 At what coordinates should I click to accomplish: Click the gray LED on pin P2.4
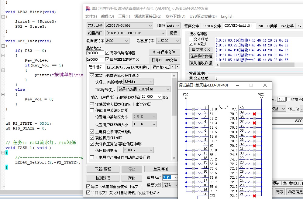pos(254,177)
